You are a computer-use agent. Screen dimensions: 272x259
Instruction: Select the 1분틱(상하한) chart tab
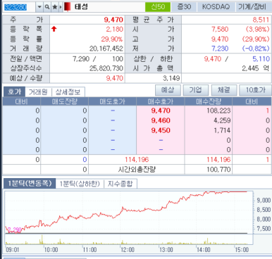80,184
